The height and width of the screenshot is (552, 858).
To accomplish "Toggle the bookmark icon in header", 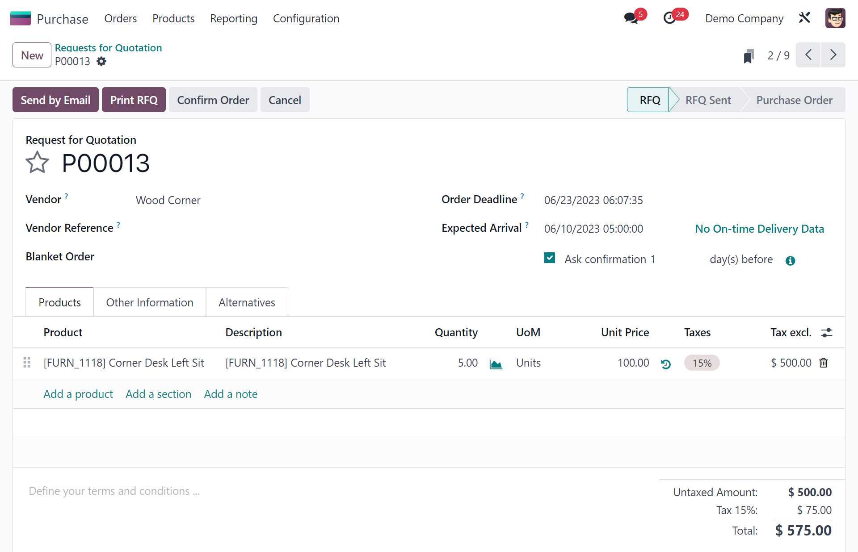I will [x=749, y=55].
